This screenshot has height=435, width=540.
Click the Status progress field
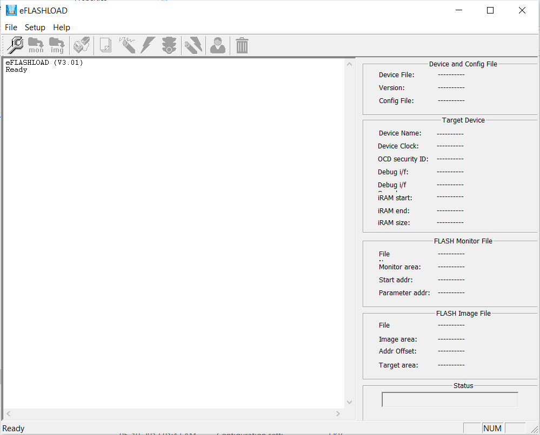(450, 399)
